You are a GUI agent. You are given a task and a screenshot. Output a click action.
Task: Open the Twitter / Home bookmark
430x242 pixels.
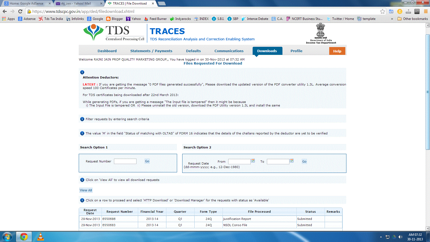pos(340,19)
